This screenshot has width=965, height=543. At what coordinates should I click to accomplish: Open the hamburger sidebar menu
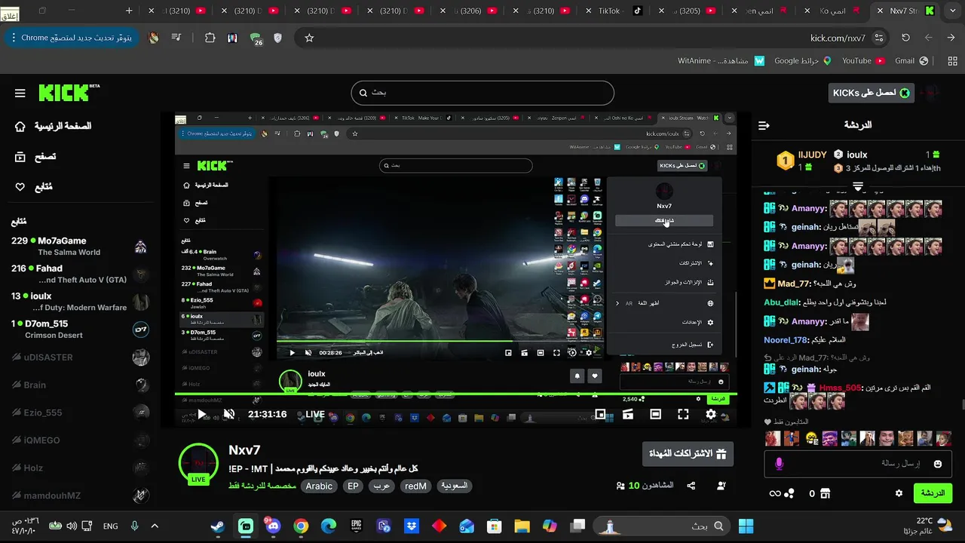(x=20, y=93)
